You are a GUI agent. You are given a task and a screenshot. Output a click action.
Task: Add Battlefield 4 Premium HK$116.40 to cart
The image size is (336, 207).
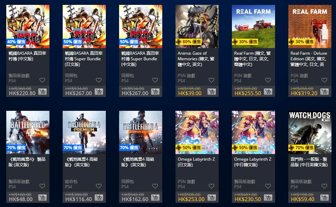point(99,198)
